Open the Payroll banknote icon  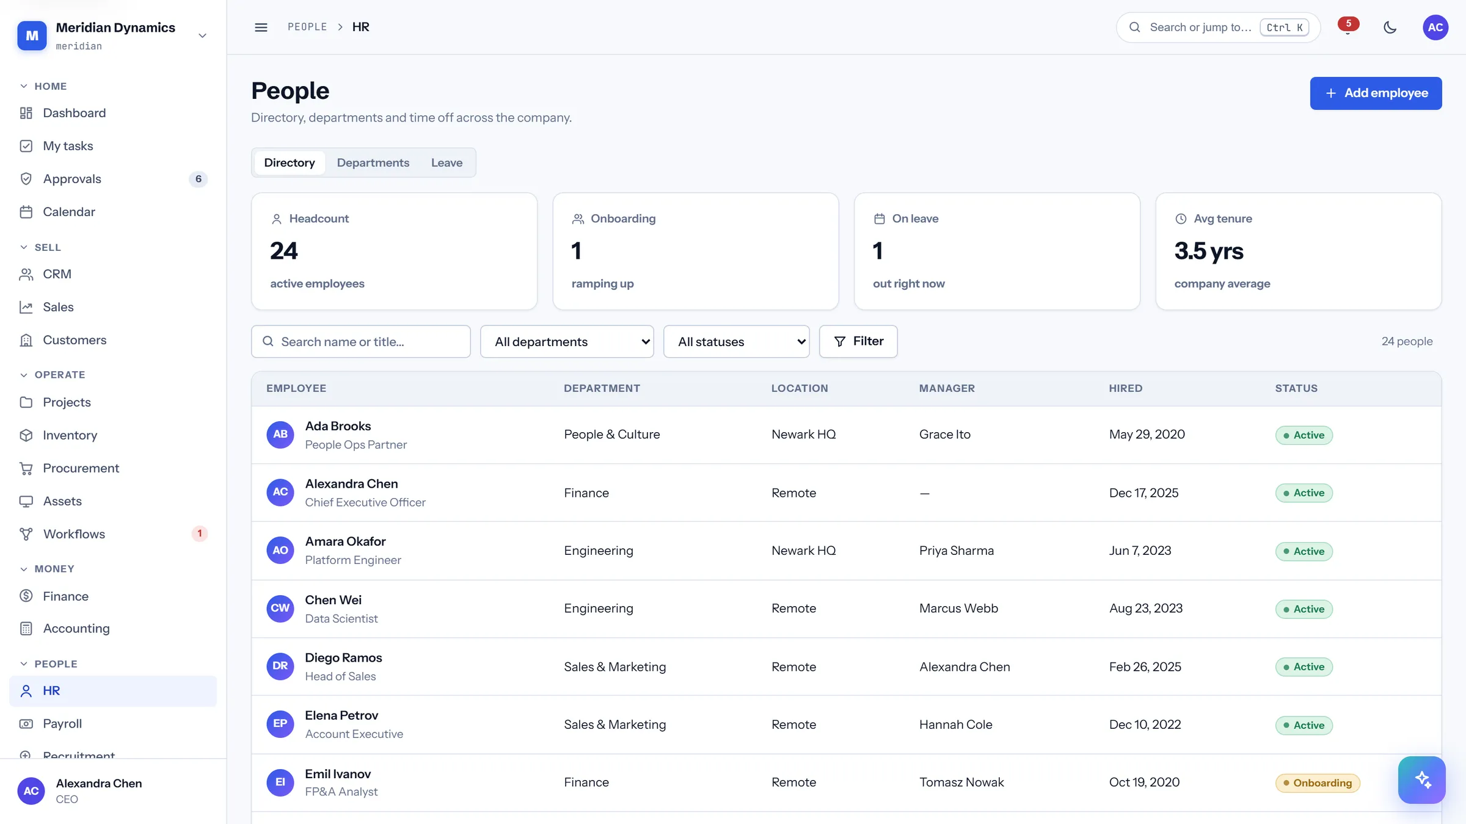point(26,723)
